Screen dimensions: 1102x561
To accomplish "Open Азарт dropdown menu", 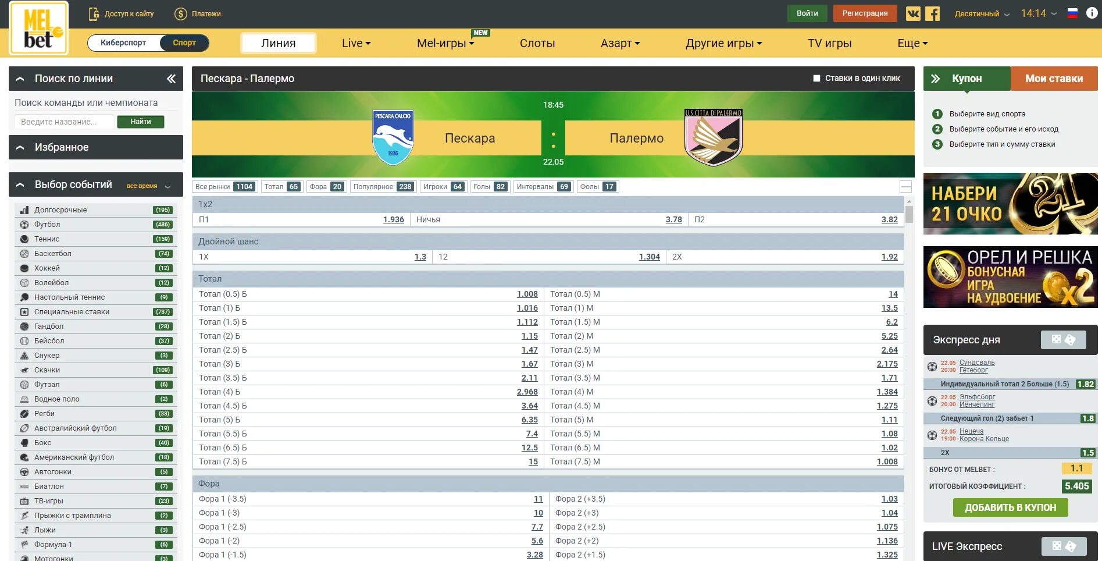I will [x=620, y=43].
